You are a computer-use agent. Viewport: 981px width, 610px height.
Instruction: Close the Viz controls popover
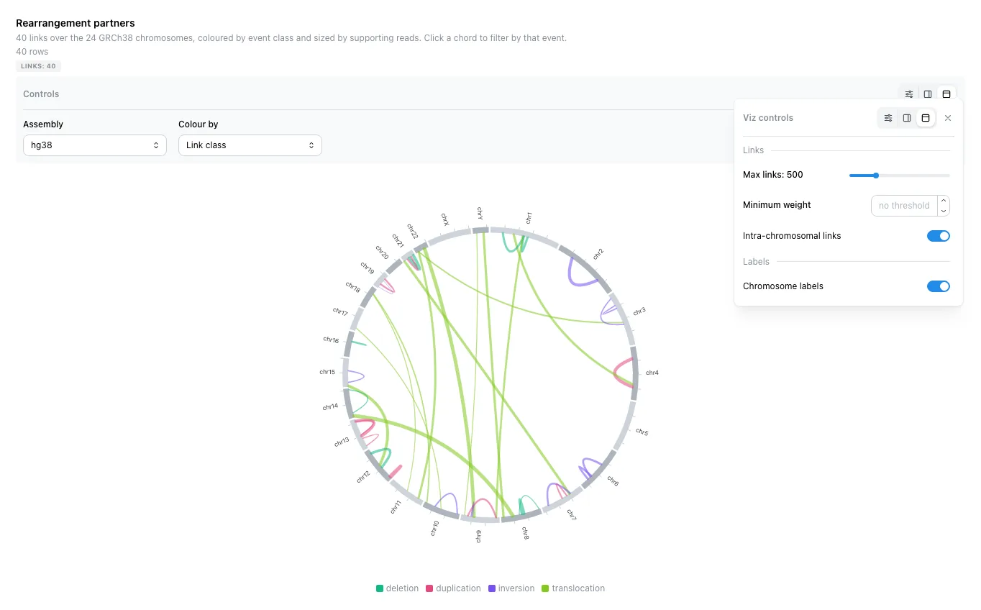click(x=948, y=118)
